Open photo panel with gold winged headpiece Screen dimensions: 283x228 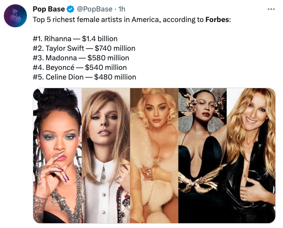202,156
